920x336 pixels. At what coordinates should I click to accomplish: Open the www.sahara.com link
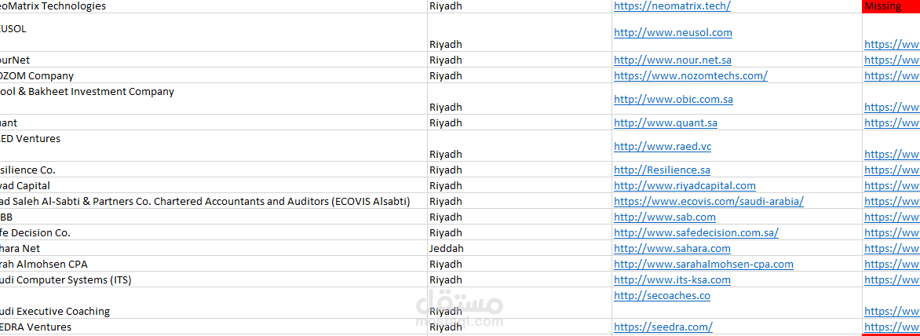click(673, 248)
